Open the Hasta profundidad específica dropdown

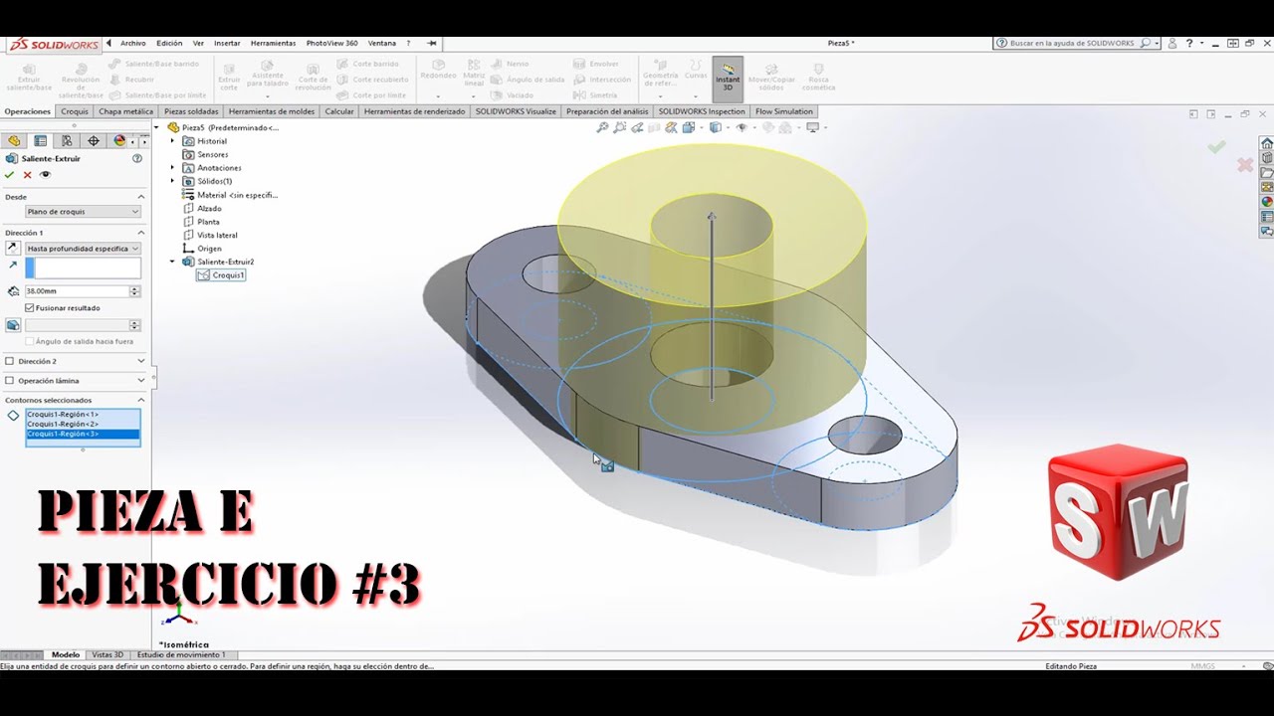(x=83, y=249)
